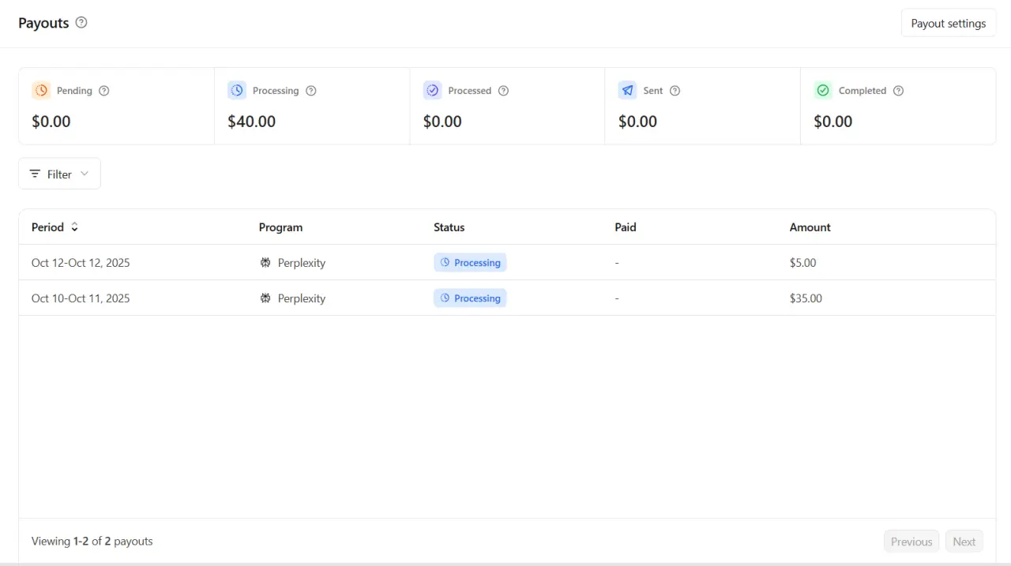The width and height of the screenshot is (1011, 566).
Task: Click the Paid dash in the $5.00 row
Action: (617, 263)
